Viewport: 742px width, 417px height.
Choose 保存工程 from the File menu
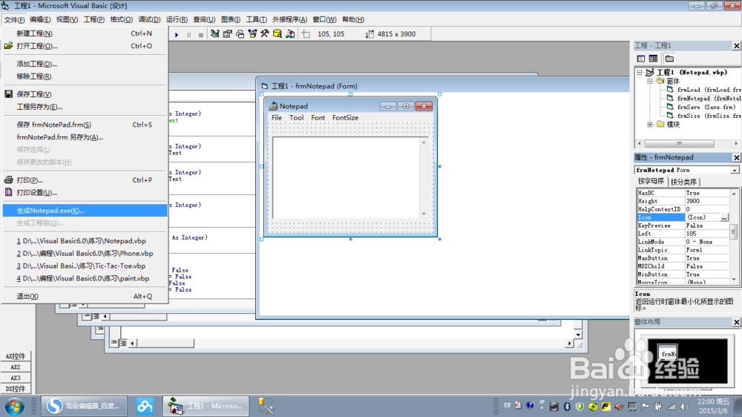click(85, 94)
